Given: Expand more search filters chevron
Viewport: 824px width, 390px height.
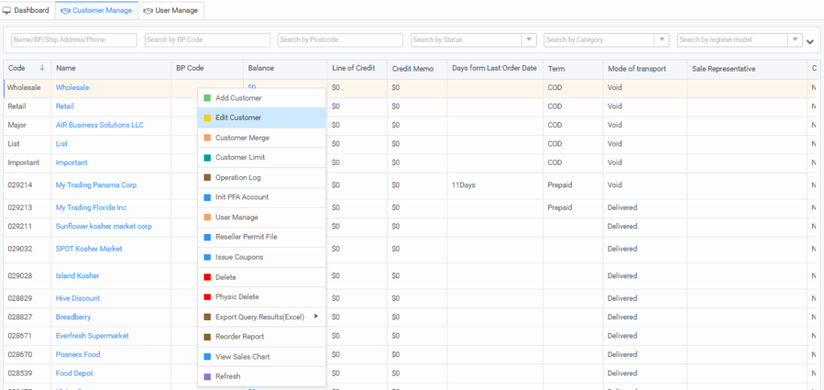Looking at the screenshot, I should coord(810,41).
